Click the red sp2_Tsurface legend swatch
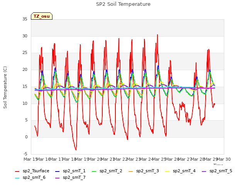Screen dimensions: 247x185 click(x=17, y=171)
